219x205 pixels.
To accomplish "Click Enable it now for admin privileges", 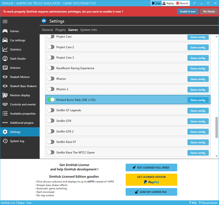I will 188,12.
